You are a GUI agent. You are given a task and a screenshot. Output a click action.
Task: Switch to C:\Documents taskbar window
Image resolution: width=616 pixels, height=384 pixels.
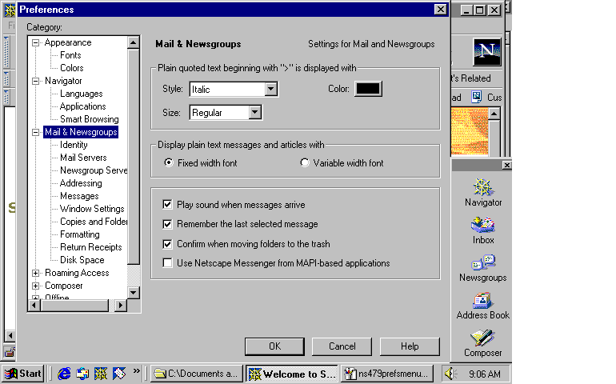197,374
